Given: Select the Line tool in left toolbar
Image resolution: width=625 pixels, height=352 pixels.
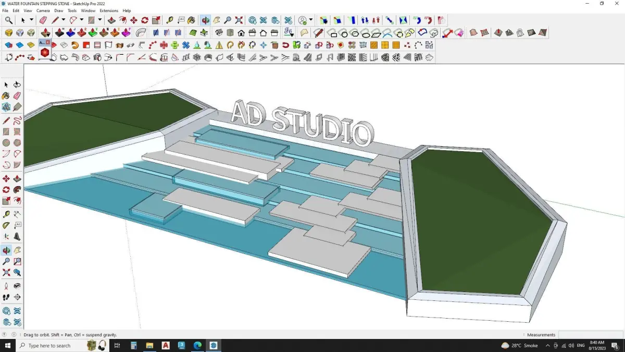Looking at the screenshot, I should tap(6, 120).
